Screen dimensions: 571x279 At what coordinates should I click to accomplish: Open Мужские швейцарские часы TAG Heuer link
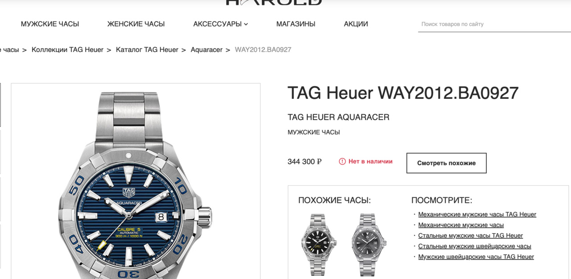tap(476, 257)
